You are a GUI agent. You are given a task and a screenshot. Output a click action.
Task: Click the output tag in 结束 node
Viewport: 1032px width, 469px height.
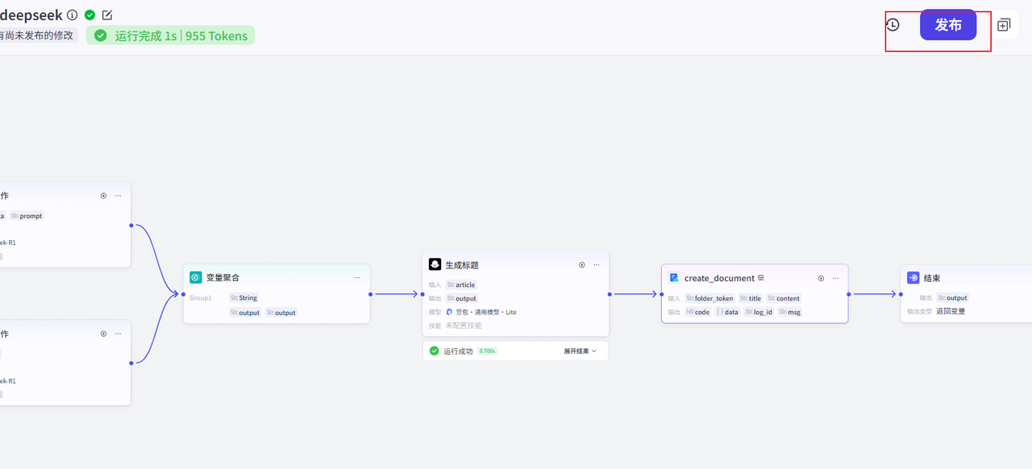(x=952, y=298)
